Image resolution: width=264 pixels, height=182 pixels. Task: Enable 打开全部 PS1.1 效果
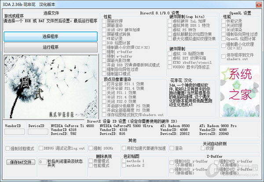(x=104, y=84)
